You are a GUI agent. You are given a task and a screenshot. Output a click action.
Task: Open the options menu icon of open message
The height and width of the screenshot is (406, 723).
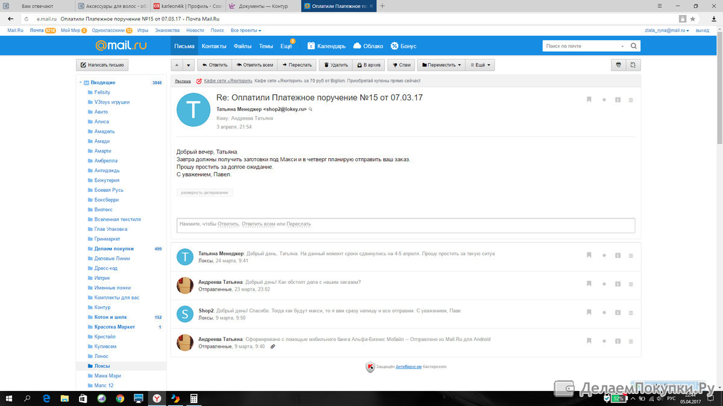tap(631, 100)
